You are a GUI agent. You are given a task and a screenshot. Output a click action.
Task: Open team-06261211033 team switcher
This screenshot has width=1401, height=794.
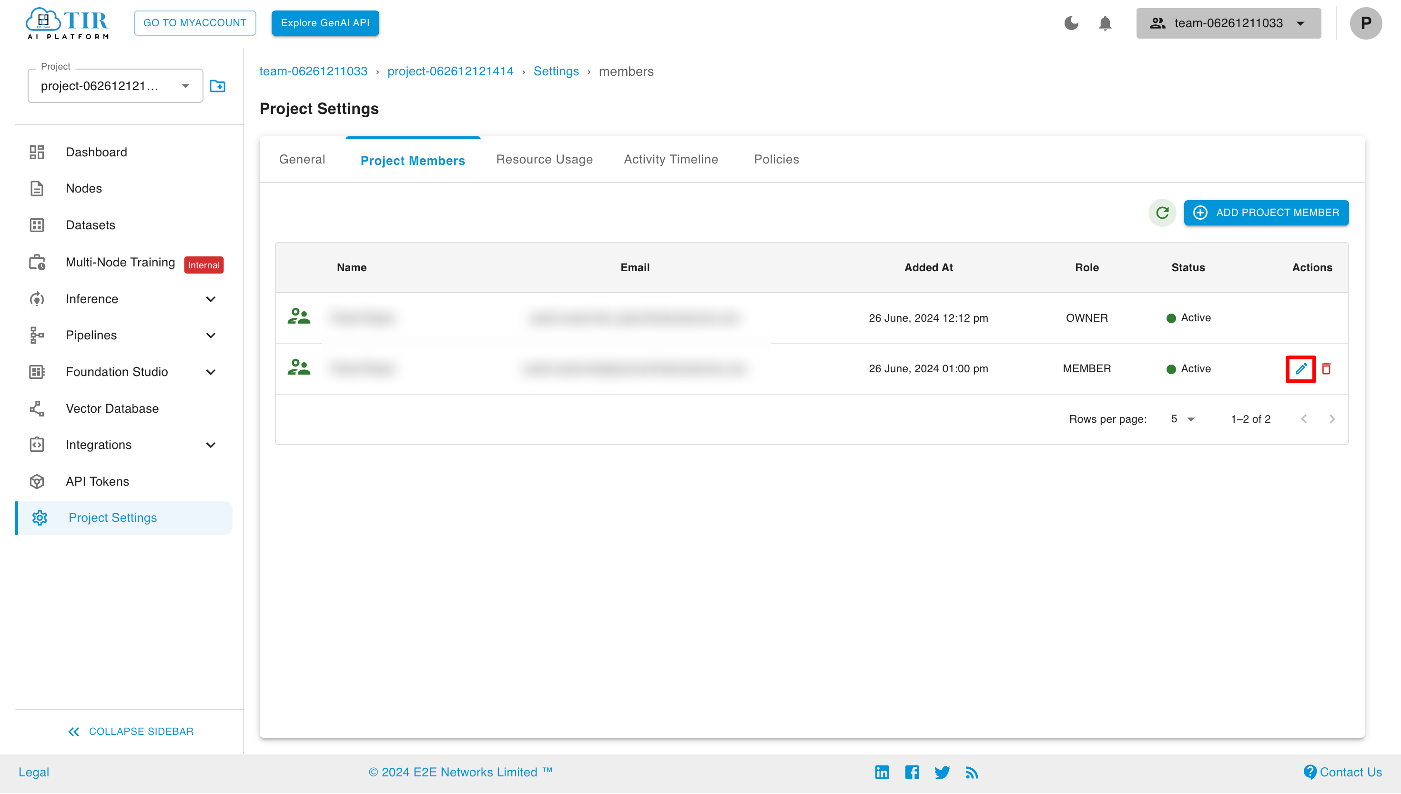[1229, 23]
